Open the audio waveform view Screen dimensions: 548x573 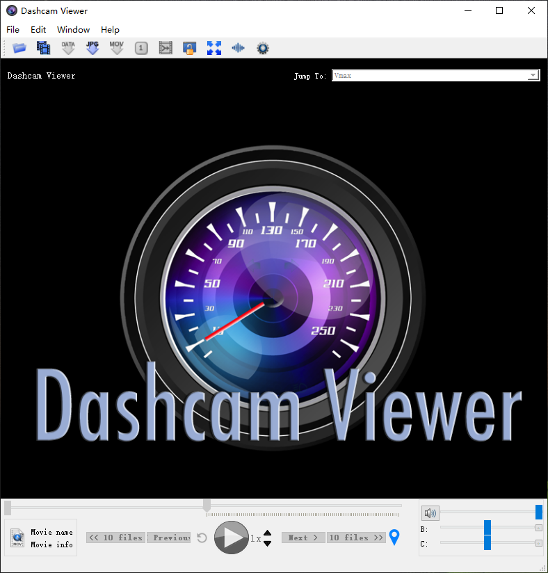pos(239,48)
